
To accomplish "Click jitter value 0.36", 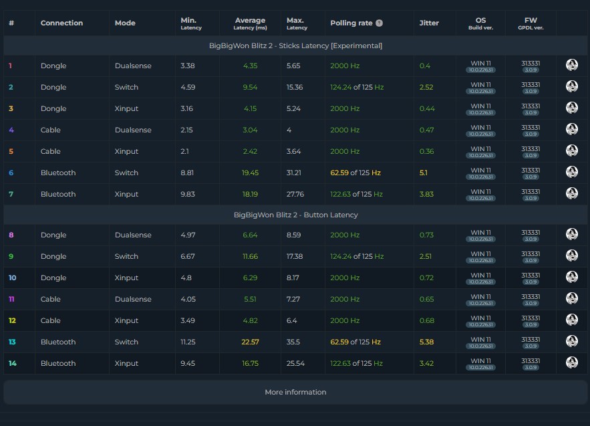I will 426,151.
